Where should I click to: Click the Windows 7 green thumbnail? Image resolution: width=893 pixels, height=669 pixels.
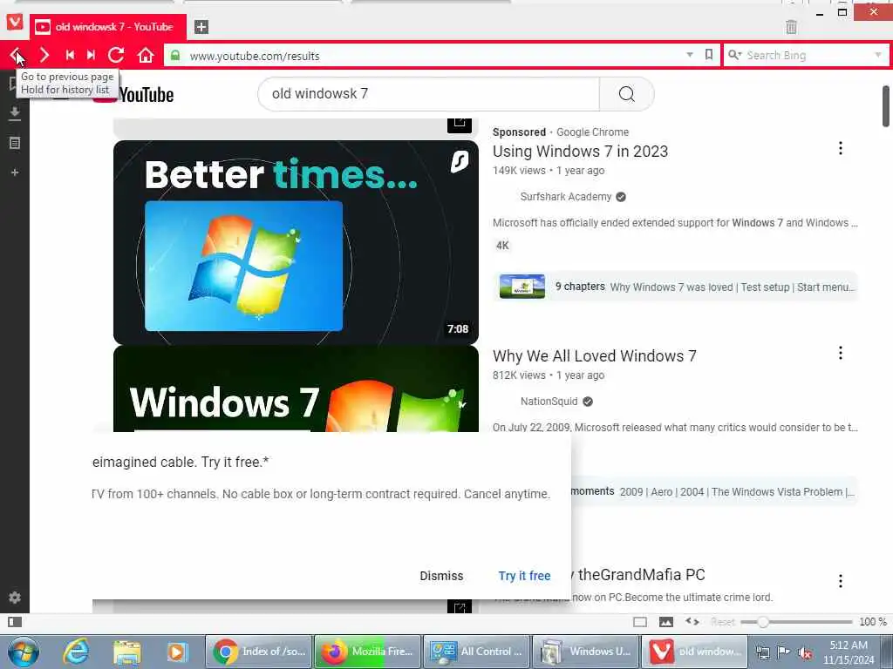297,389
